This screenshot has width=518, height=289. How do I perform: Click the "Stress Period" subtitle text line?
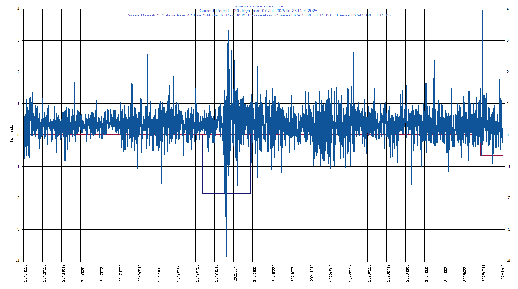pyautogui.click(x=258, y=16)
